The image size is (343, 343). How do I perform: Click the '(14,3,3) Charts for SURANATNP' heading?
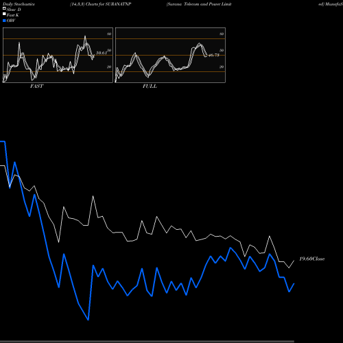(x=101, y=4)
